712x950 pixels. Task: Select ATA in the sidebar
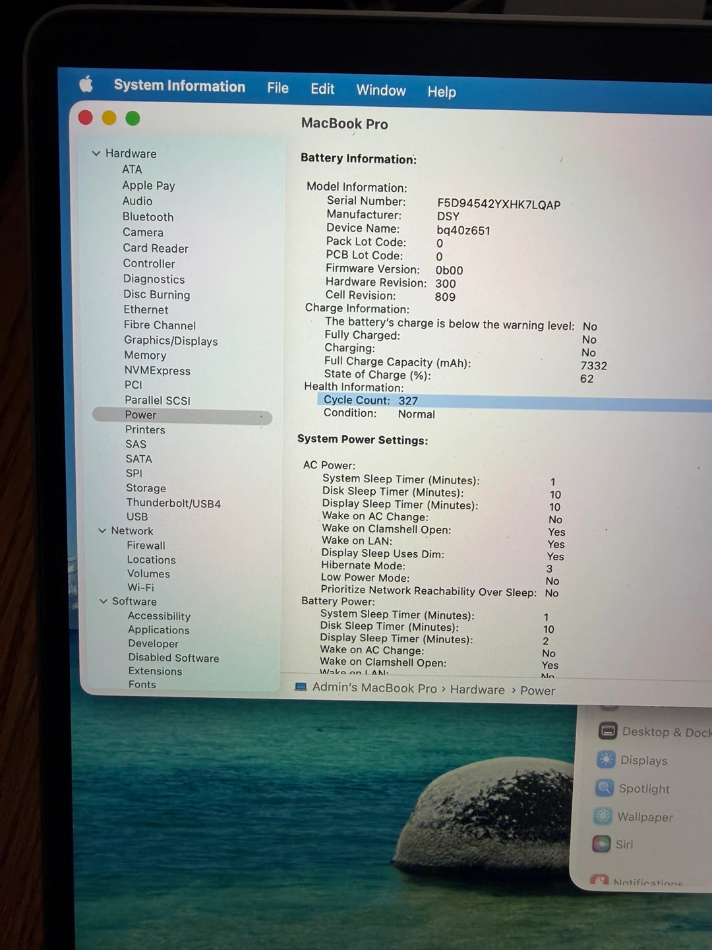pyautogui.click(x=132, y=170)
